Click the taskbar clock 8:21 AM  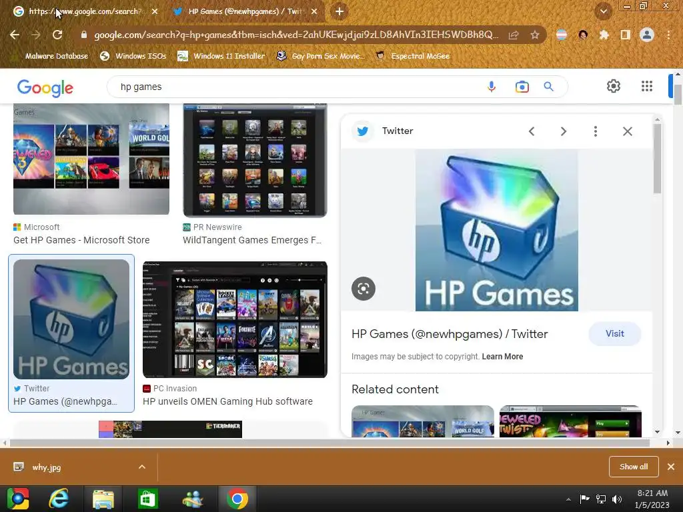pos(652,493)
